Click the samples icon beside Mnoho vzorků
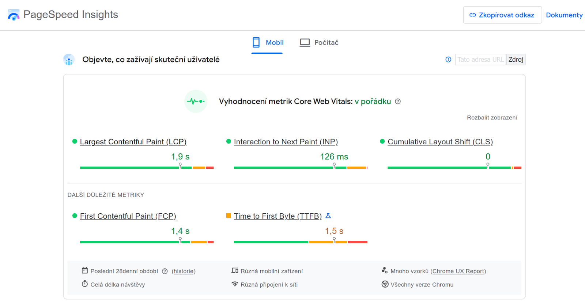585x301 pixels. 385,270
